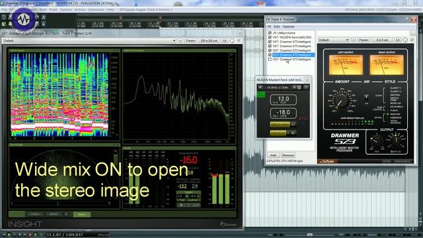Click the small icon next to Options in Insight

point(66,214)
